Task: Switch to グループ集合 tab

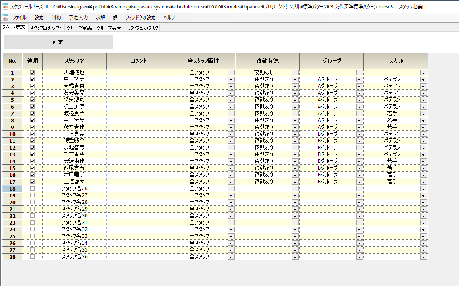Action: (x=108, y=28)
